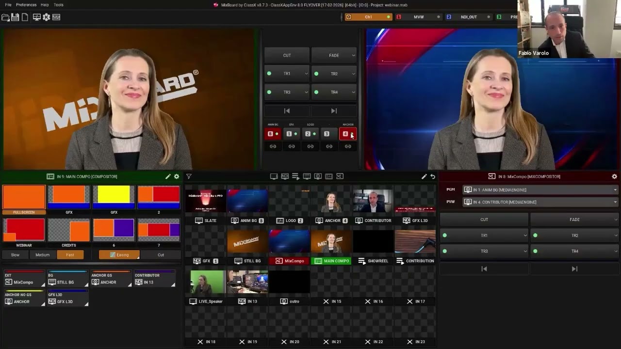Open project with the folder icon
The image size is (621, 349).
5,17
